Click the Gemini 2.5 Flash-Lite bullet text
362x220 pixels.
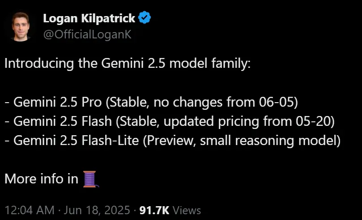pyautogui.click(x=172, y=141)
